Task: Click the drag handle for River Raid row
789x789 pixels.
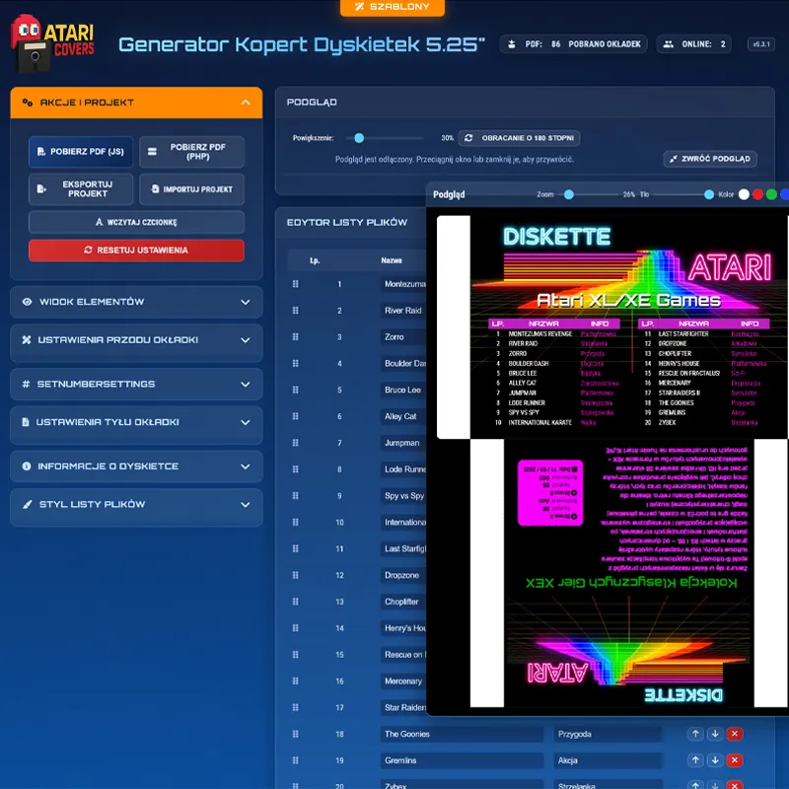Action: [295, 311]
